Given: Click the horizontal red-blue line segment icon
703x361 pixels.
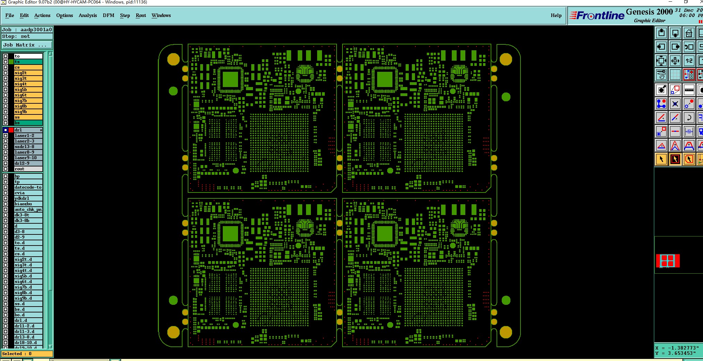Looking at the screenshot, I should 675,131.
